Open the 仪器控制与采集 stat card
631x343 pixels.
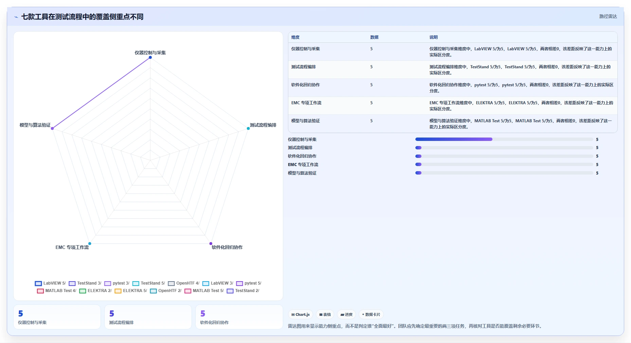coord(57,317)
